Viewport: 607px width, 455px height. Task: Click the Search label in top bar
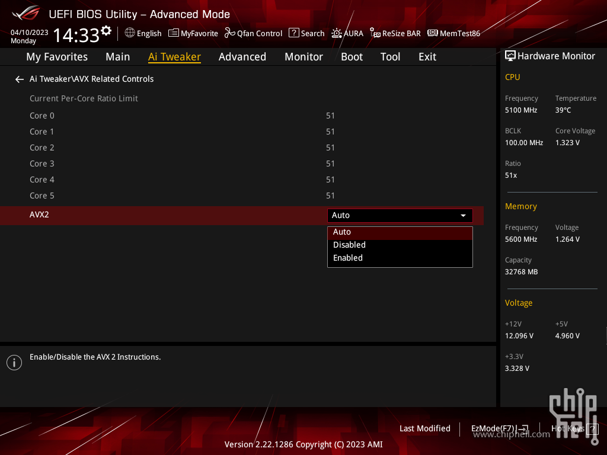coord(313,34)
